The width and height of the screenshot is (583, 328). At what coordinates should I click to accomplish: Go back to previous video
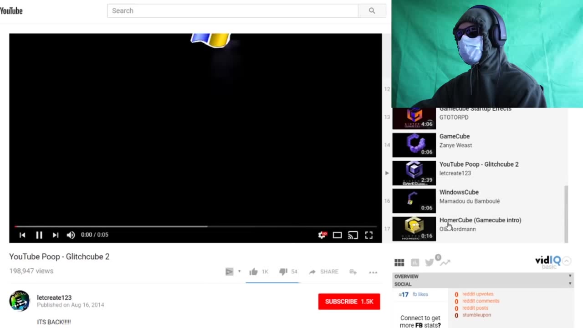[x=22, y=235]
